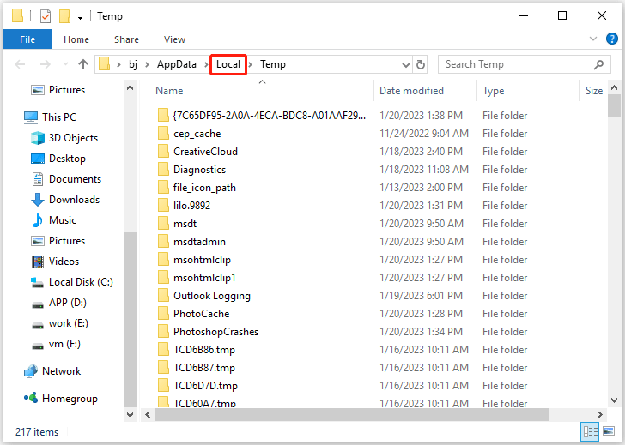Click the navigation pane scroll up arrow
Screen dimensions: 625x445
click(x=130, y=87)
